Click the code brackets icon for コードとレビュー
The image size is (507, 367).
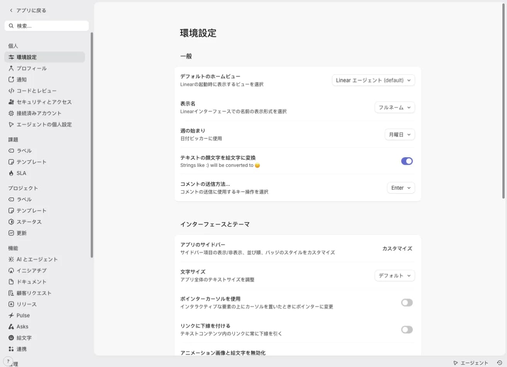pos(11,91)
